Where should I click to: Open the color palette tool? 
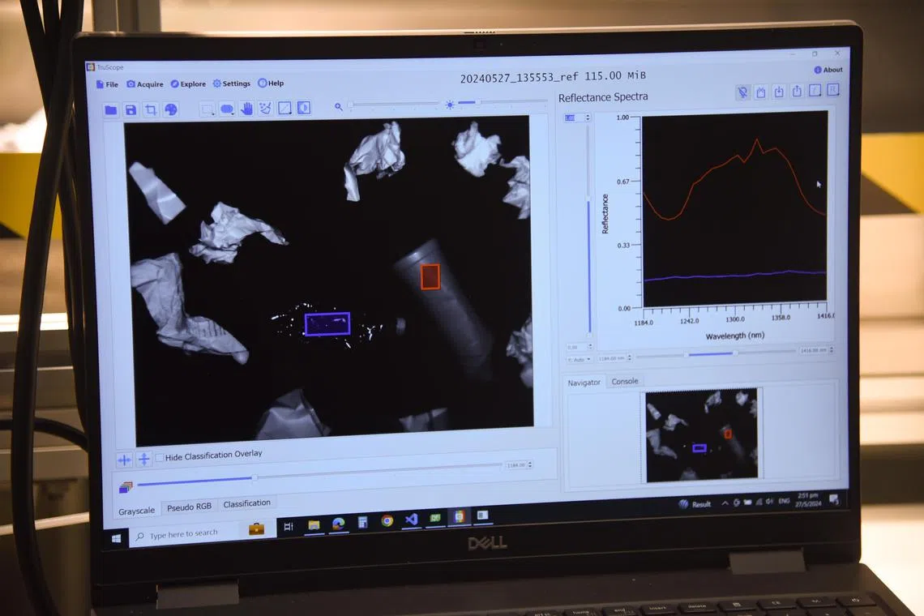pyautogui.click(x=171, y=109)
